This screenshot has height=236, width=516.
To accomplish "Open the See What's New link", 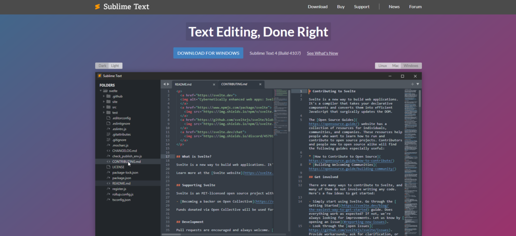I will [322, 53].
